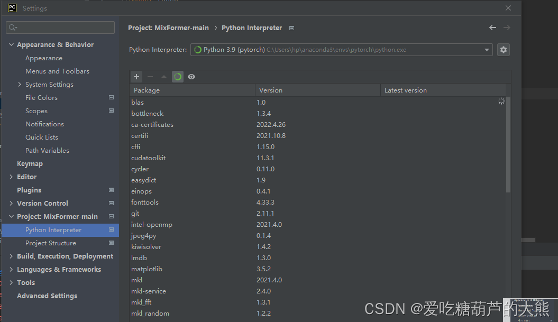
Task: Click the PyCharm logo in title bar
Action: [12, 8]
